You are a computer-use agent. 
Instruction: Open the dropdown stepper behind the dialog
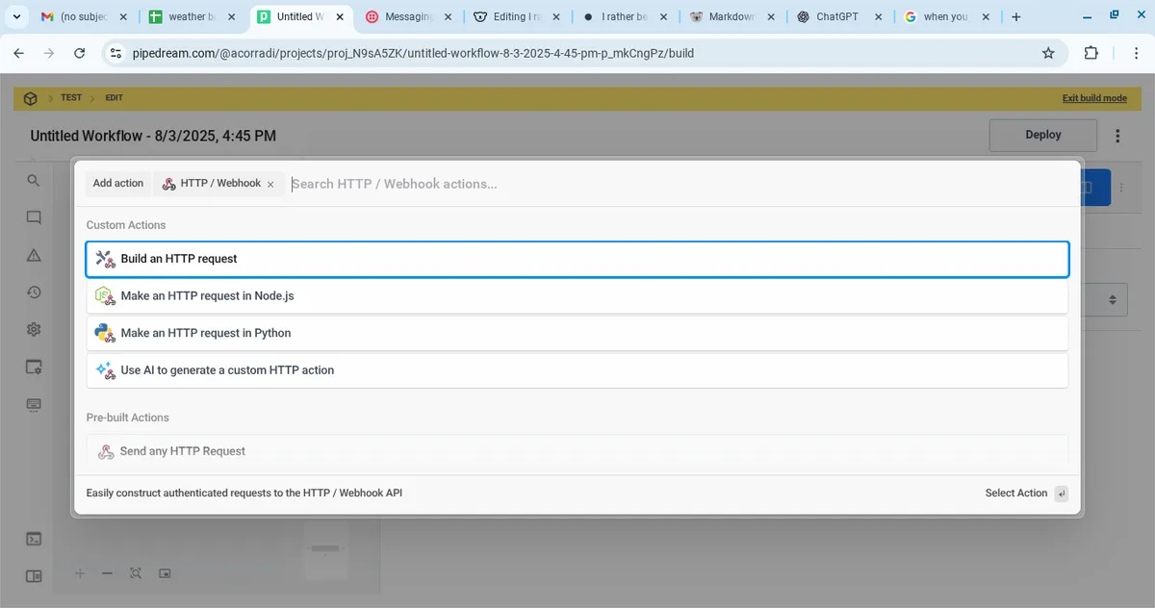[x=1112, y=299]
